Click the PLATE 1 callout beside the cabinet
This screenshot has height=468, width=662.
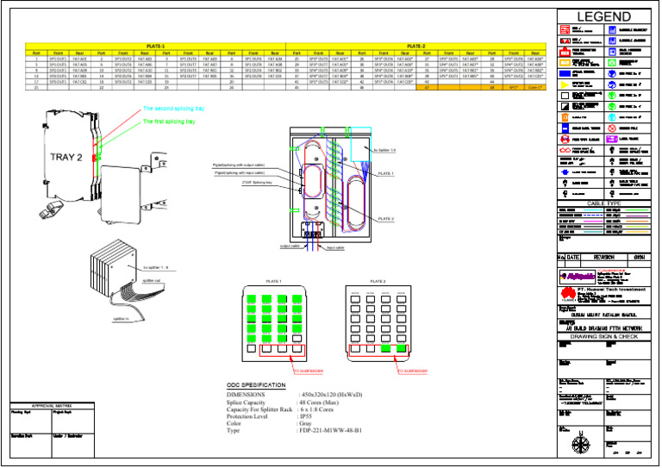tap(385, 173)
